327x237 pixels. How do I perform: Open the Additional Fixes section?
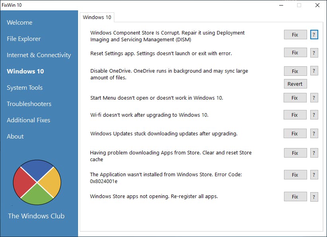28,120
